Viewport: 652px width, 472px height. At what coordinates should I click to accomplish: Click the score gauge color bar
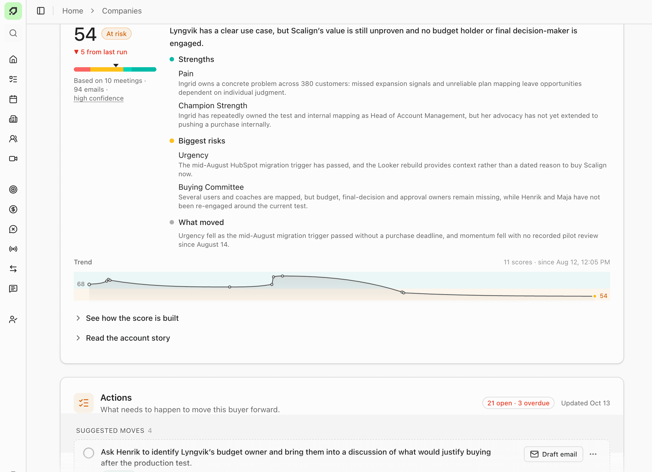coord(115,69)
